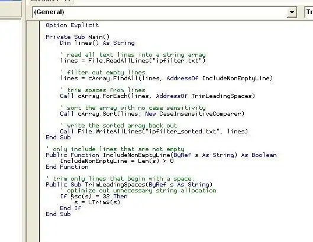Screen dimensions: 313x242
Task: Click comment 'write the sorted array back out'
Action: click(118, 126)
